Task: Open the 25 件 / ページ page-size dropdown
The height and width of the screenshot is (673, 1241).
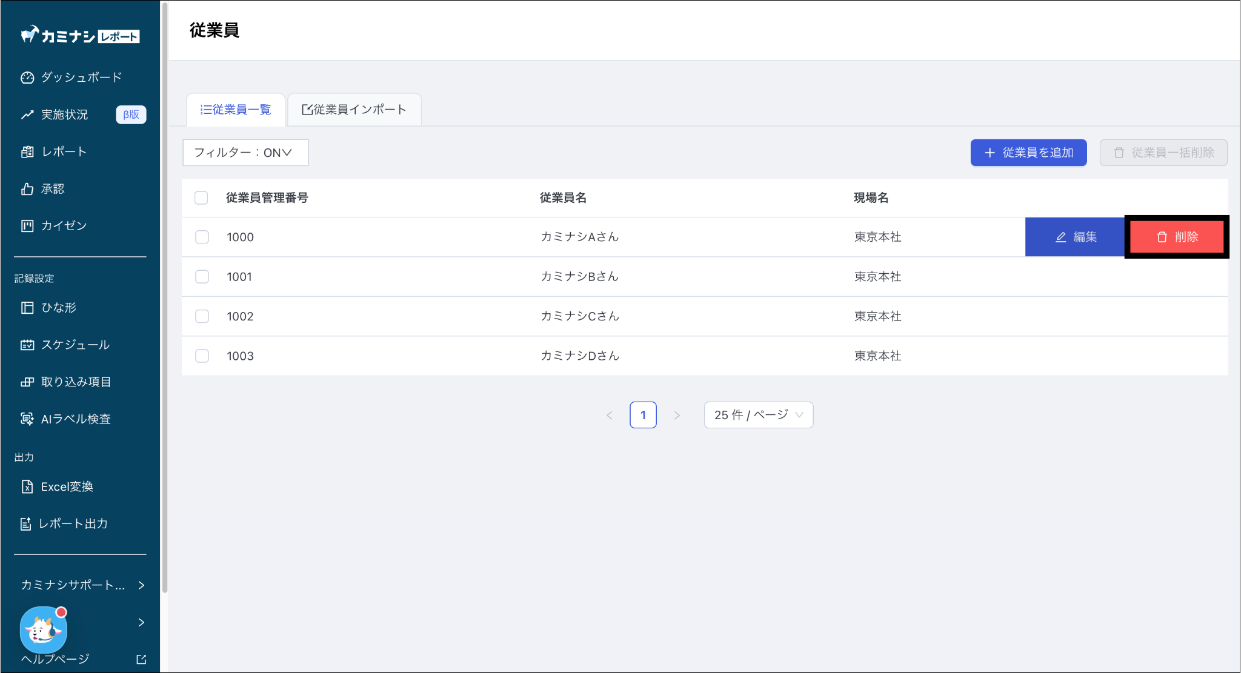Action: click(758, 415)
